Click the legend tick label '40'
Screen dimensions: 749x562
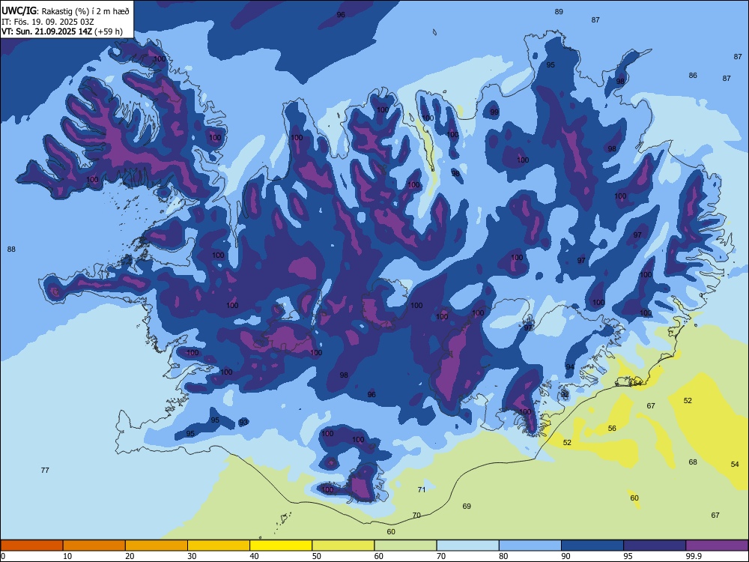254,556
